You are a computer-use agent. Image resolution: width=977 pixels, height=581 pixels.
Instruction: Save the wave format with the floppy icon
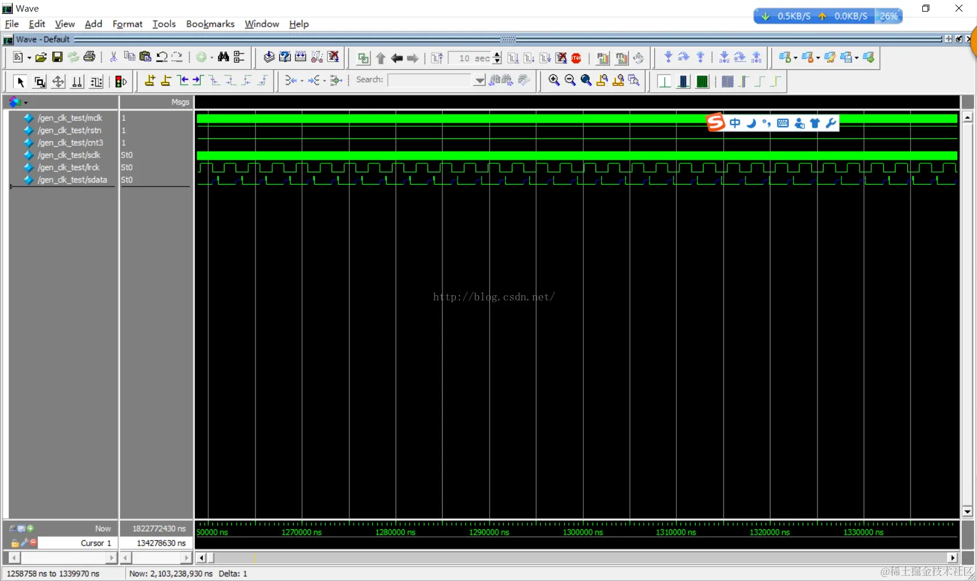(57, 57)
